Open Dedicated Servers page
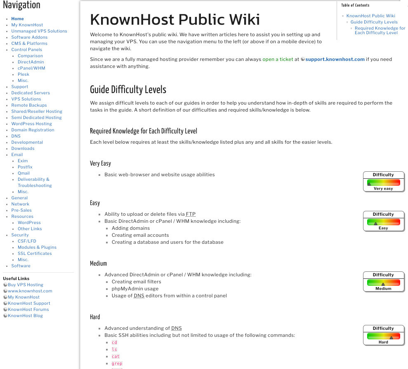This screenshot has width=408, height=369. (31, 93)
